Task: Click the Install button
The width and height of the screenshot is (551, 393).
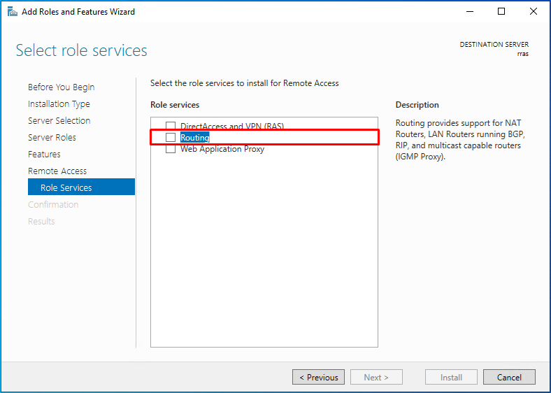Action: 451,377
